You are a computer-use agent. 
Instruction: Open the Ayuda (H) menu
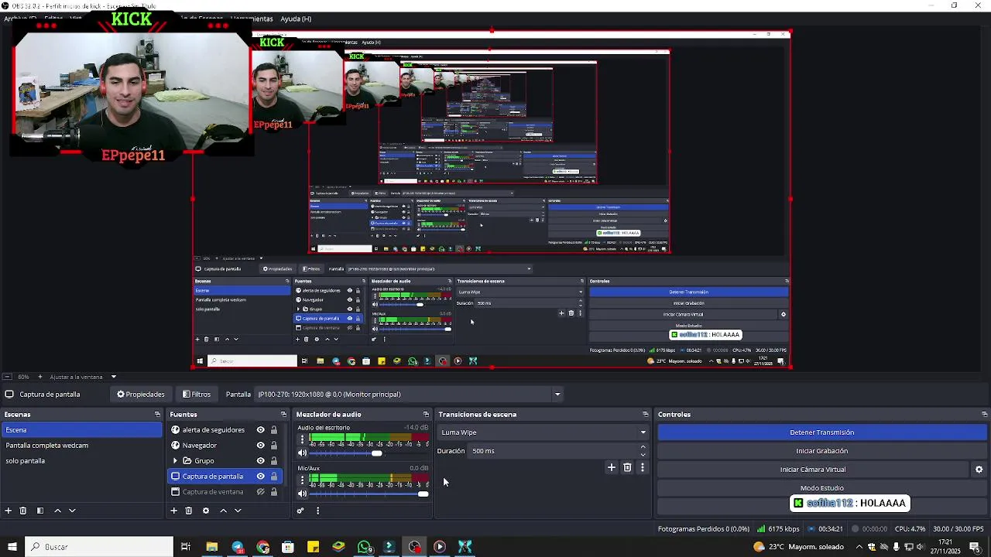tap(296, 19)
